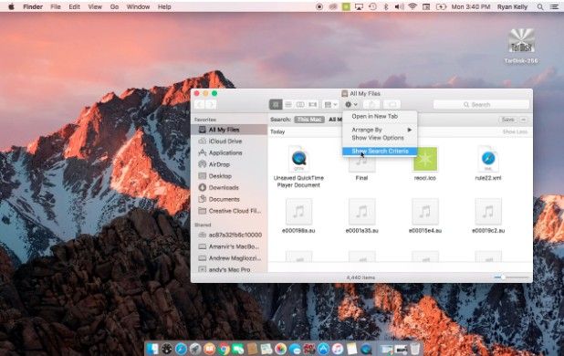The width and height of the screenshot is (564, 356).
Task: Open Trash from the Dock
Action: click(x=414, y=349)
